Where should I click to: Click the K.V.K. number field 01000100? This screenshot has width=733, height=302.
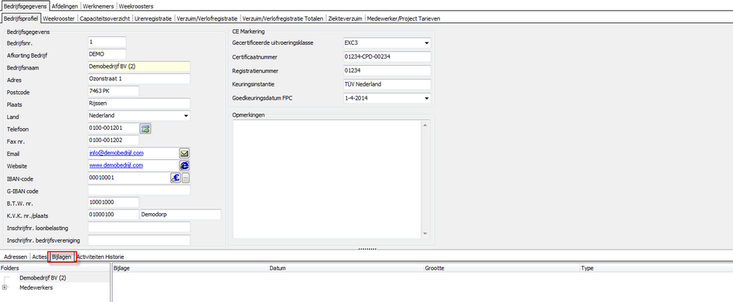pyautogui.click(x=114, y=215)
